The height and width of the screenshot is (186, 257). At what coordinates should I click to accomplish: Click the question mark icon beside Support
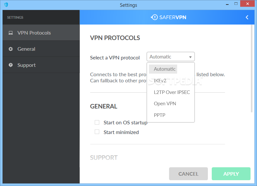click(11, 65)
